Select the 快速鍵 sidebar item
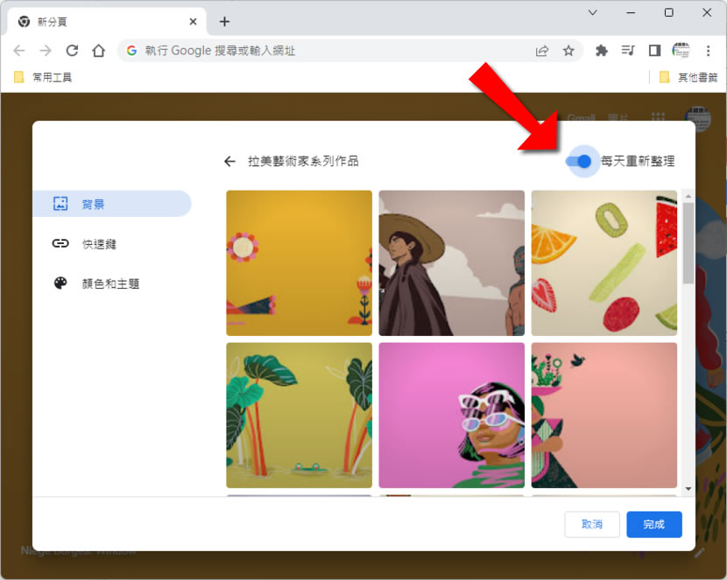 tap(112, 243)
